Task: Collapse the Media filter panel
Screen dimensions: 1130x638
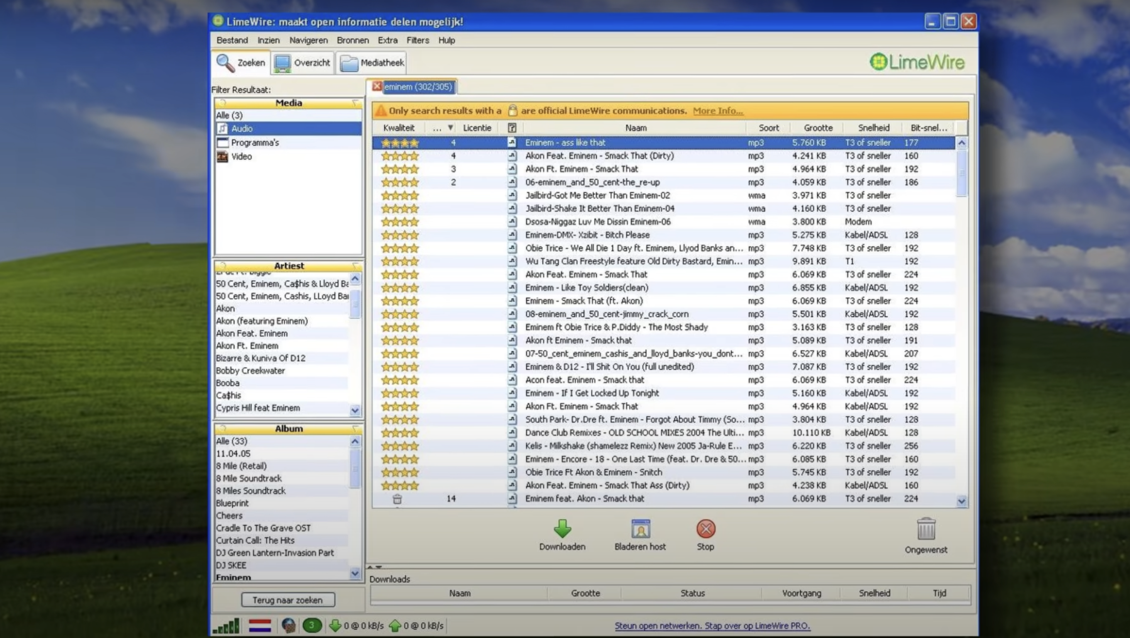Action: click(x=355, y=103)
